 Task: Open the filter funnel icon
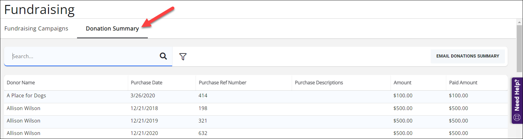(x=183, y=57)
